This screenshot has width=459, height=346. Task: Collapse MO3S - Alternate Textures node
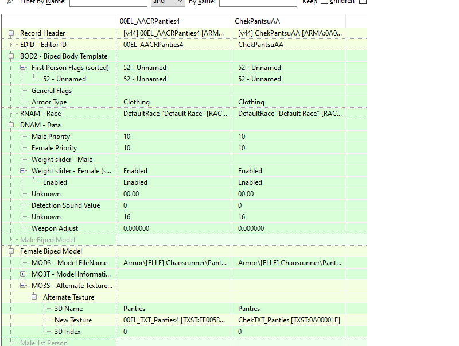pyautogui.click(x=22, y=286)
